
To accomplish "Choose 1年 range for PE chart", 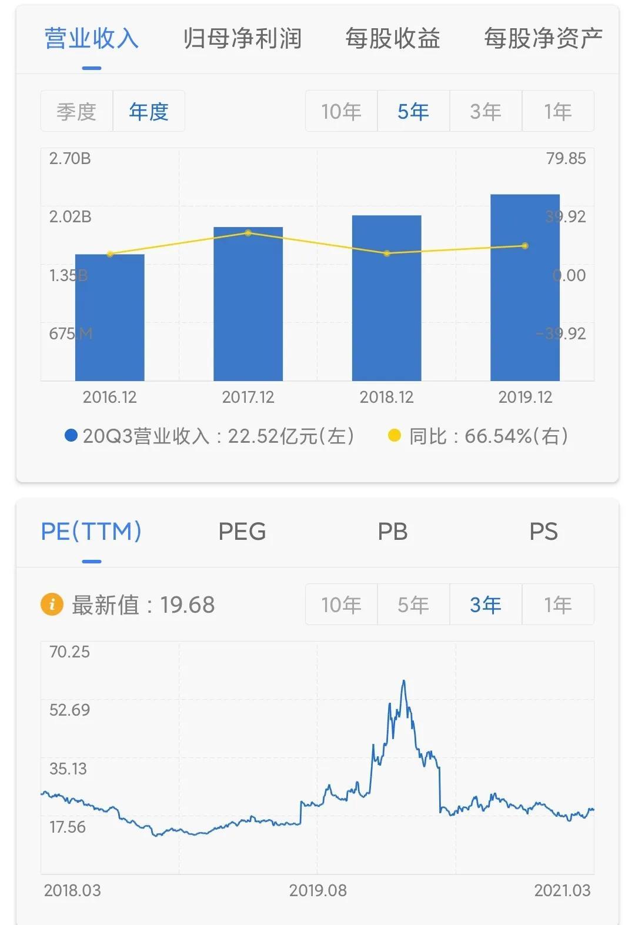I will tap(557, 605).
